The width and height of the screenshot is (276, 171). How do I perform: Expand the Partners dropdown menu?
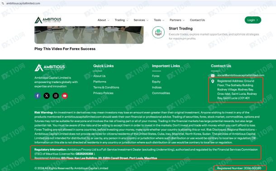177,20
